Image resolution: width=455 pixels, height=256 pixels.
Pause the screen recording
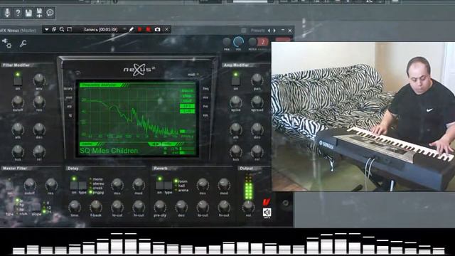pyautogui.click(x=140, y=29)
